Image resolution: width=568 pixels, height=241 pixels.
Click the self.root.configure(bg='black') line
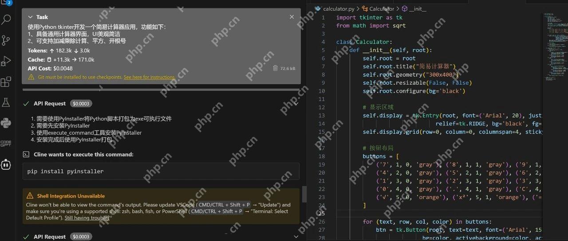click(x=414, y=91)
